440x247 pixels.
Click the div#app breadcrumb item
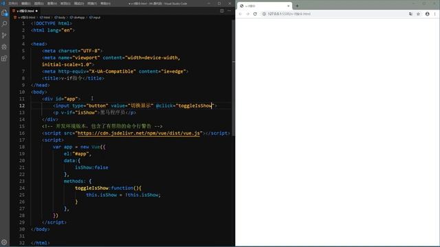click(x=77, y=17)
